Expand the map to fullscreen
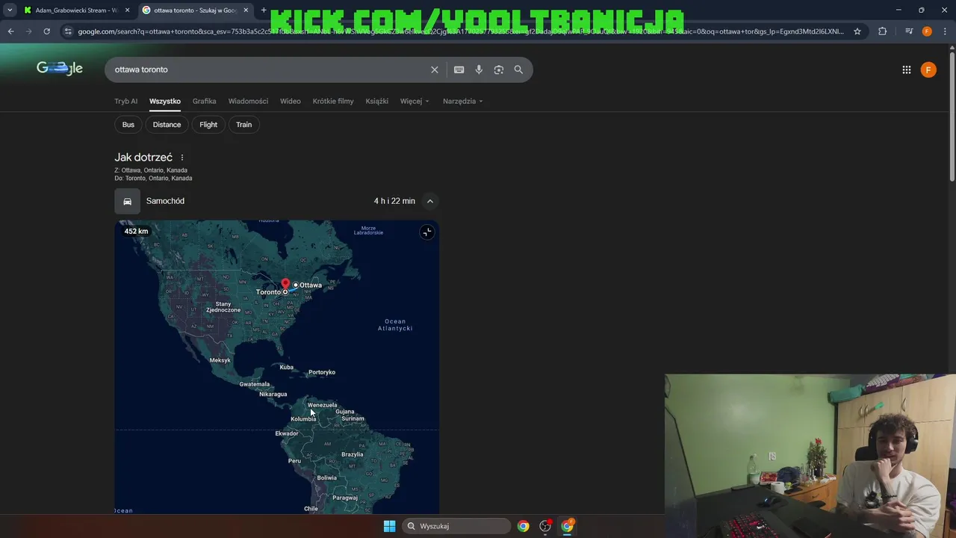The image size is (956, 538). pyautogui.click(x=426, y=232)
